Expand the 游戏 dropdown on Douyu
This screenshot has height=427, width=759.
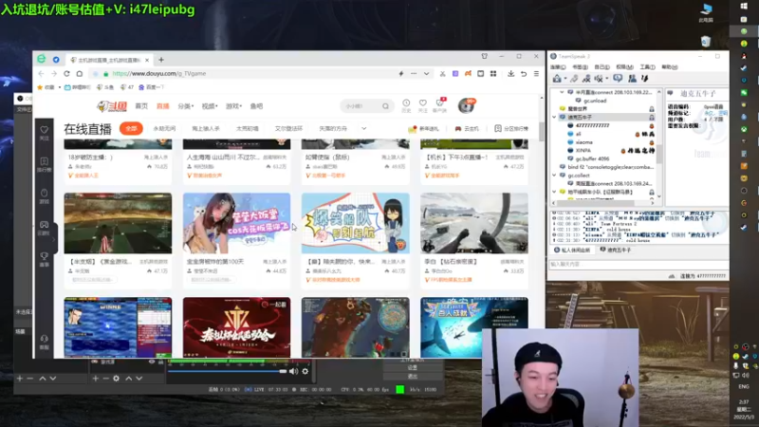point(233,106)
